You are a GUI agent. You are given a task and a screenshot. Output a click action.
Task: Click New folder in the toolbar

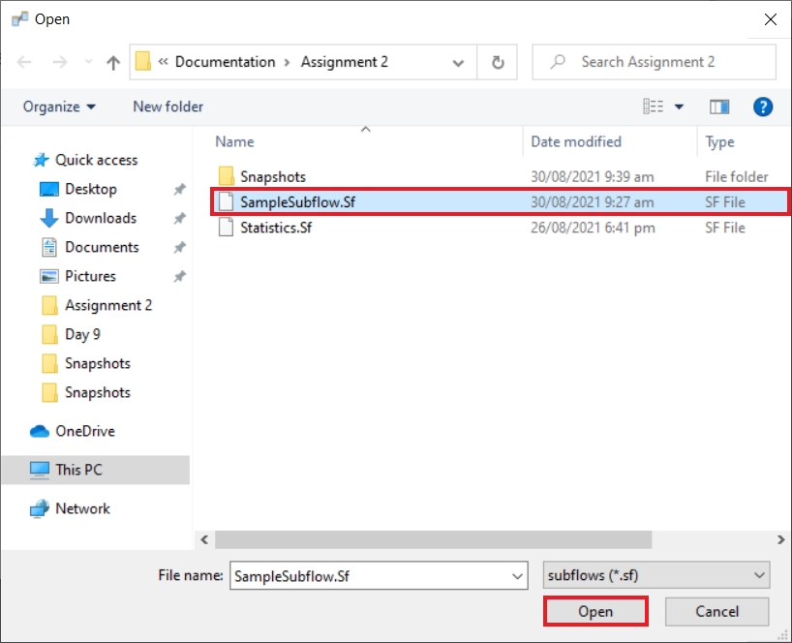[168, 107]
